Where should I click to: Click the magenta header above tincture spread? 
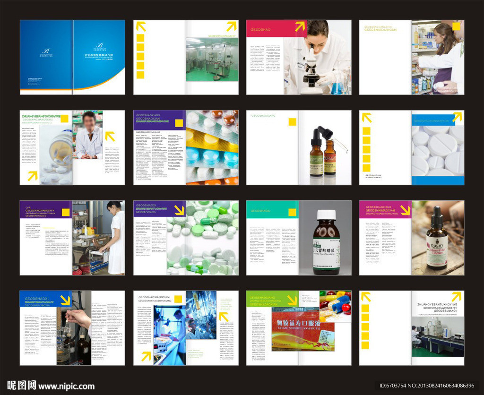(x=385, y=209)
